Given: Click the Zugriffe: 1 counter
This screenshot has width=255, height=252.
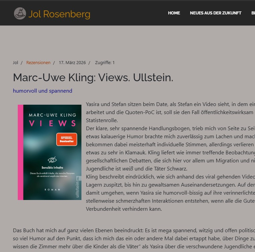Looking at the screenshot, I should [105, 62].
